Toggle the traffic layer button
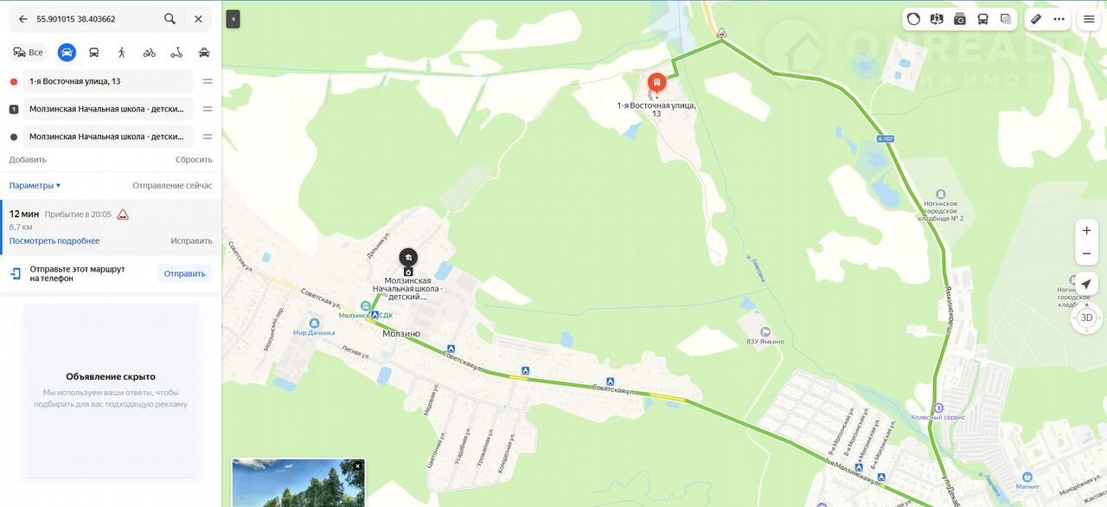This screenshot has height=507, width=1107. pyautogui.click(x=914, y=19)
